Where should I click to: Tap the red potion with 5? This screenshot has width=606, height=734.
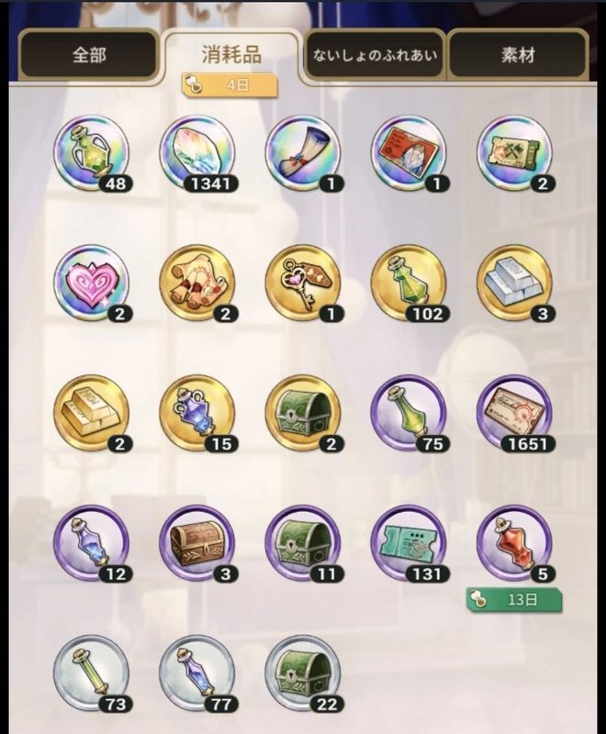[x=514, y=542]
